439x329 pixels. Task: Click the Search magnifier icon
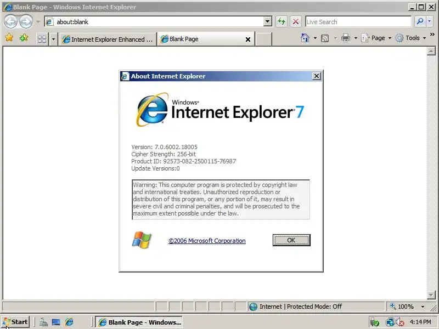420,21
